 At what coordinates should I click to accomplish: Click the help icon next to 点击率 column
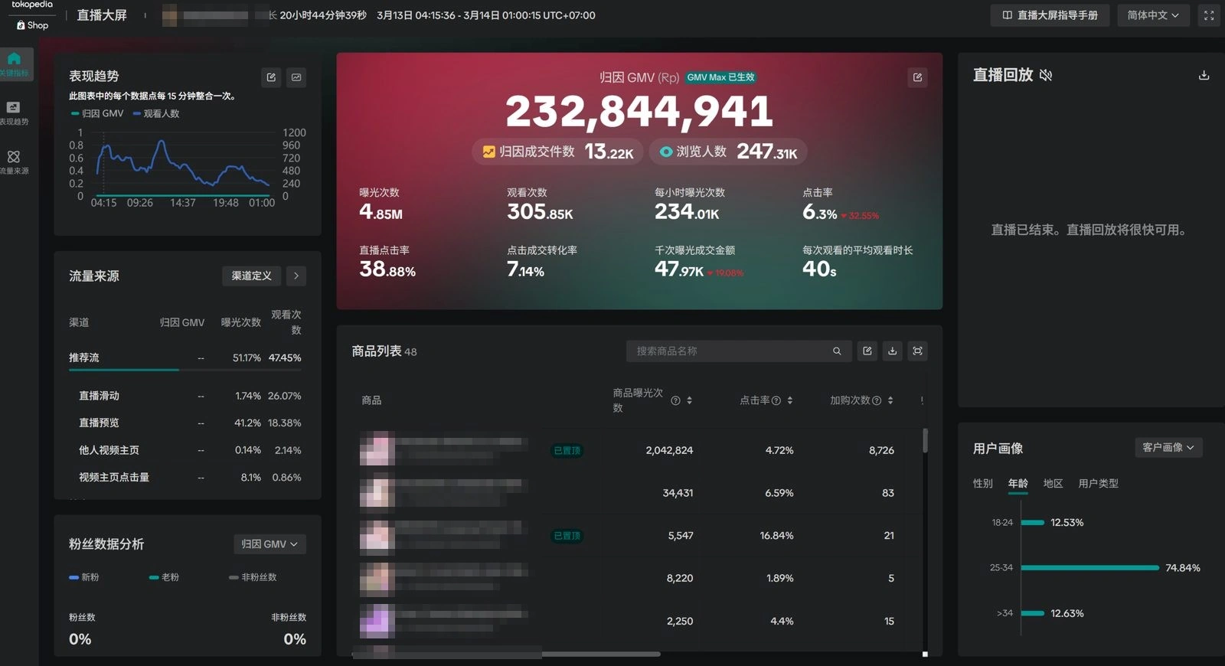(x=776, y=400)
